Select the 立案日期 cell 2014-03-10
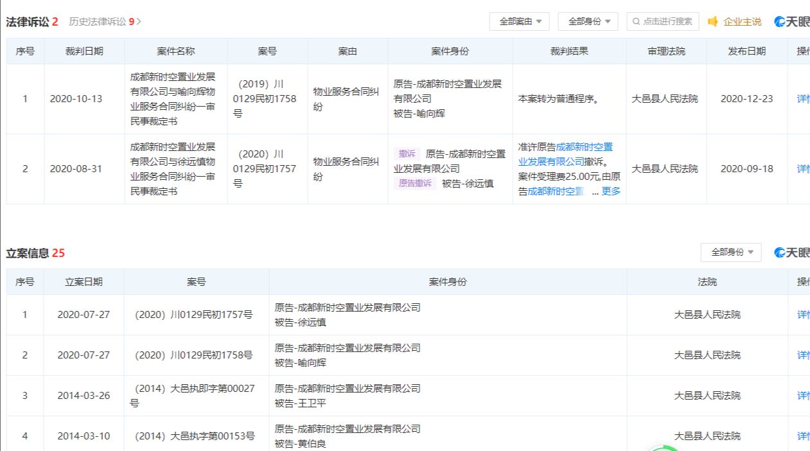Viewport: 810px width, 451px height. coord(84,436)
